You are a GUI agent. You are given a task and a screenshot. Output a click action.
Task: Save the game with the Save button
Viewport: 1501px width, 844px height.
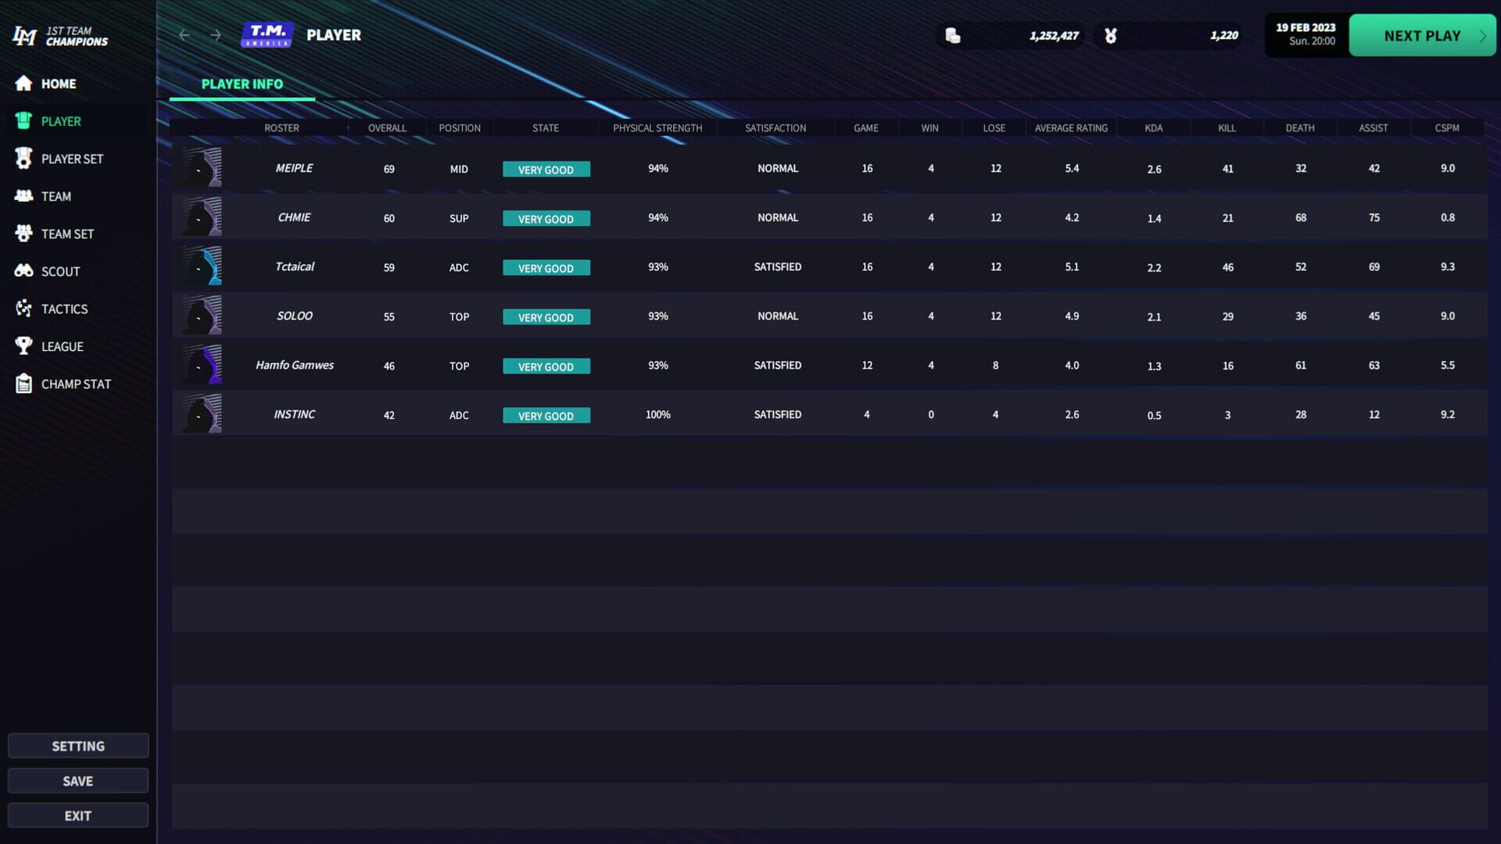coord(77,780)
